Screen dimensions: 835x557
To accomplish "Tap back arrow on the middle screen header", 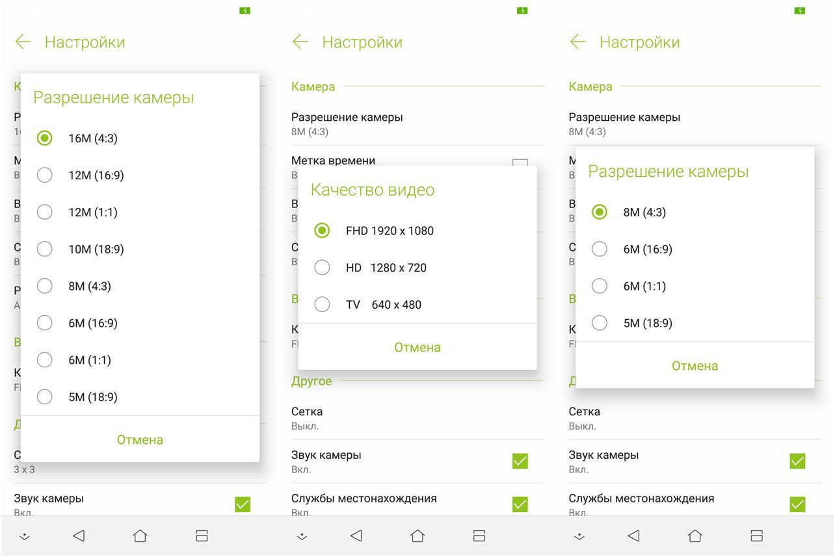I will tap(300, 42).
